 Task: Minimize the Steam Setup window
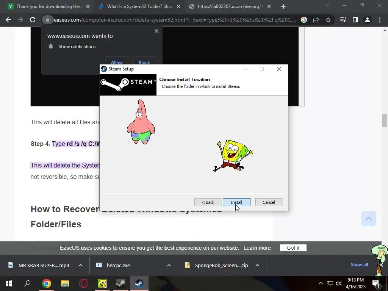pyautogui.click(x=245, y=69)
